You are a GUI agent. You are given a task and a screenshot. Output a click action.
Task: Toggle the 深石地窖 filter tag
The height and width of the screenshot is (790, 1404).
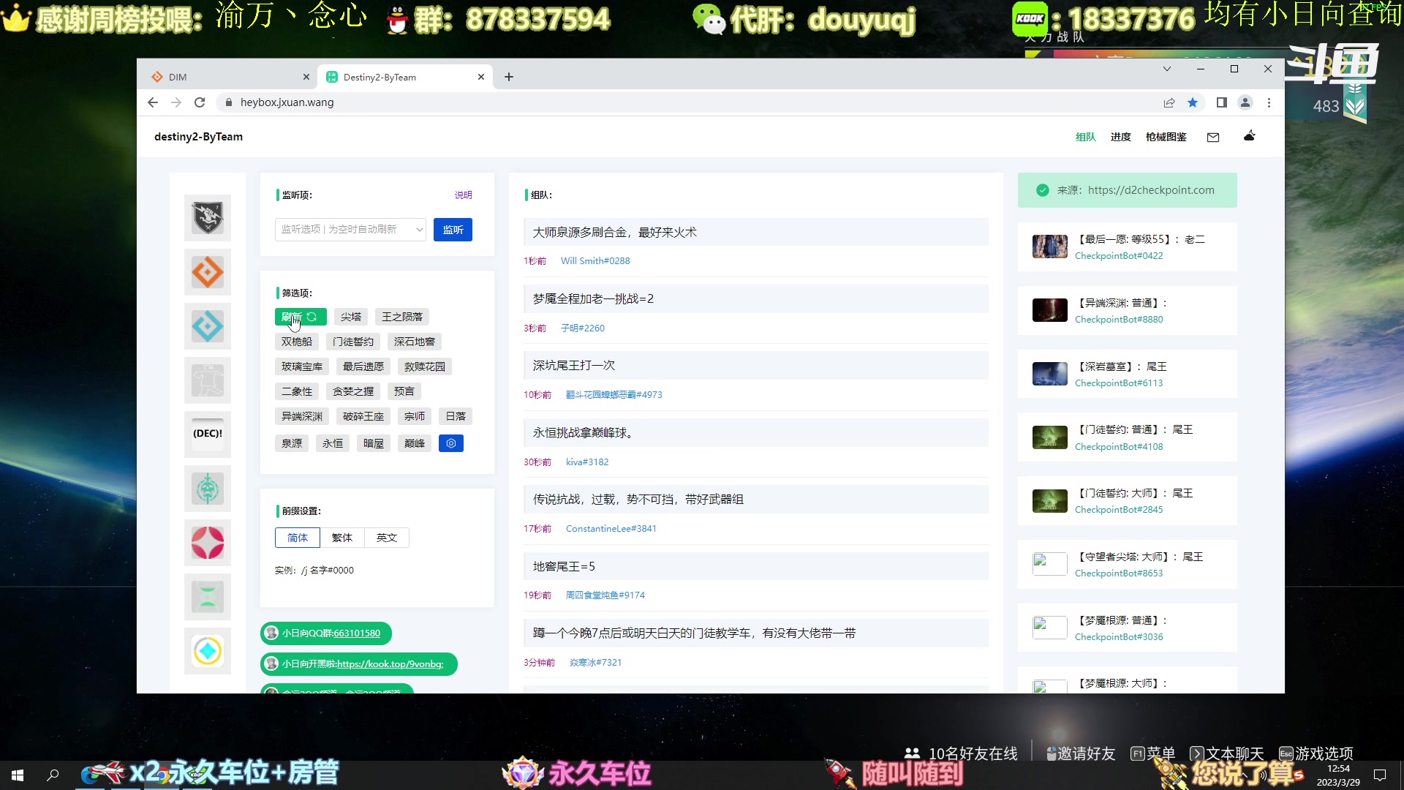pos(415,342)
